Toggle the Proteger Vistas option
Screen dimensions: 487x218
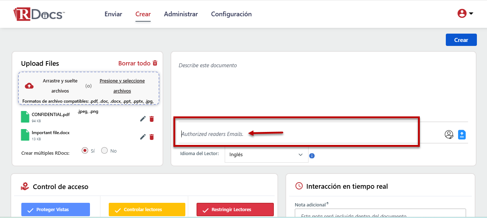pyautogui.click(x=56, y=209)
